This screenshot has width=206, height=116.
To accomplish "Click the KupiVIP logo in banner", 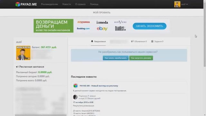I will pyautogui.click(x=120, y=22).
